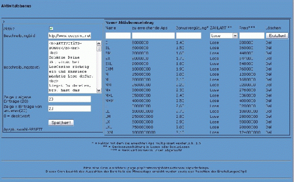This screenshot has width=294, height=182.
Task: Click the Erstellen! button
Action: point(277,36)
